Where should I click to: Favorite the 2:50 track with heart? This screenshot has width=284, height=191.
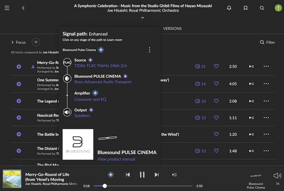(216, 66)
